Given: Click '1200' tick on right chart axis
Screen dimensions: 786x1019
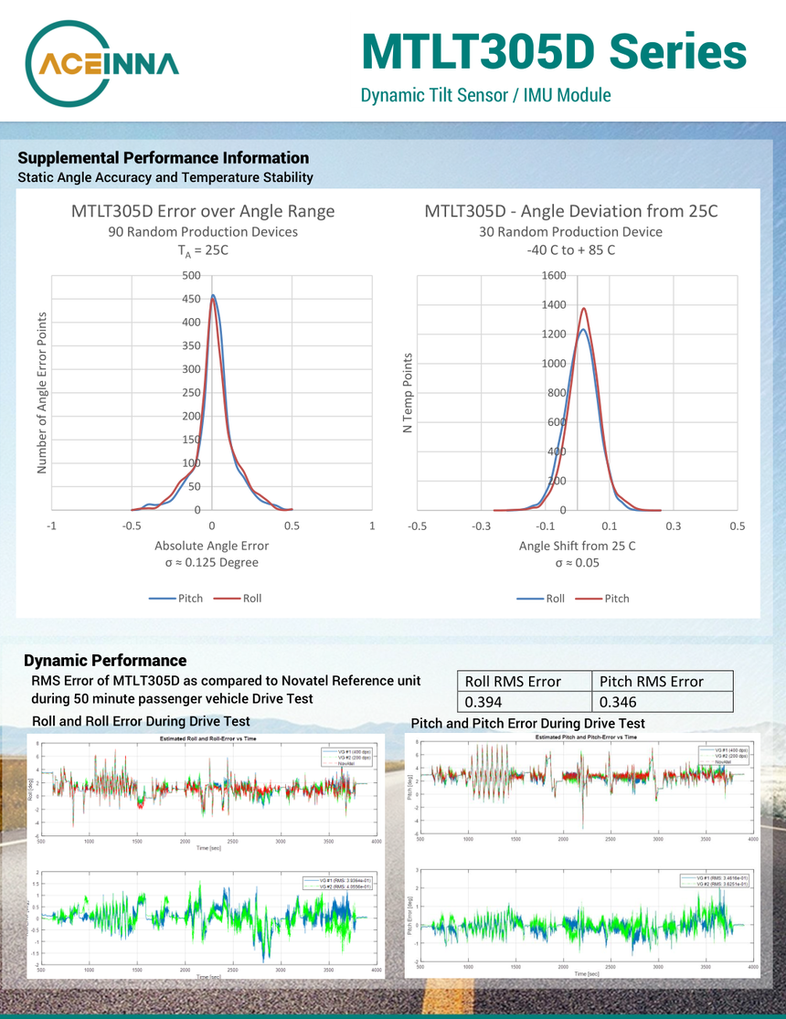Looking at the screenshot, I should [x=554, y=334].
